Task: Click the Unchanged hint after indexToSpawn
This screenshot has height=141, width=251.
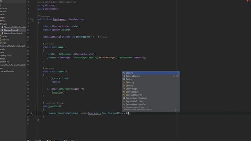Action: pos(102,37)
